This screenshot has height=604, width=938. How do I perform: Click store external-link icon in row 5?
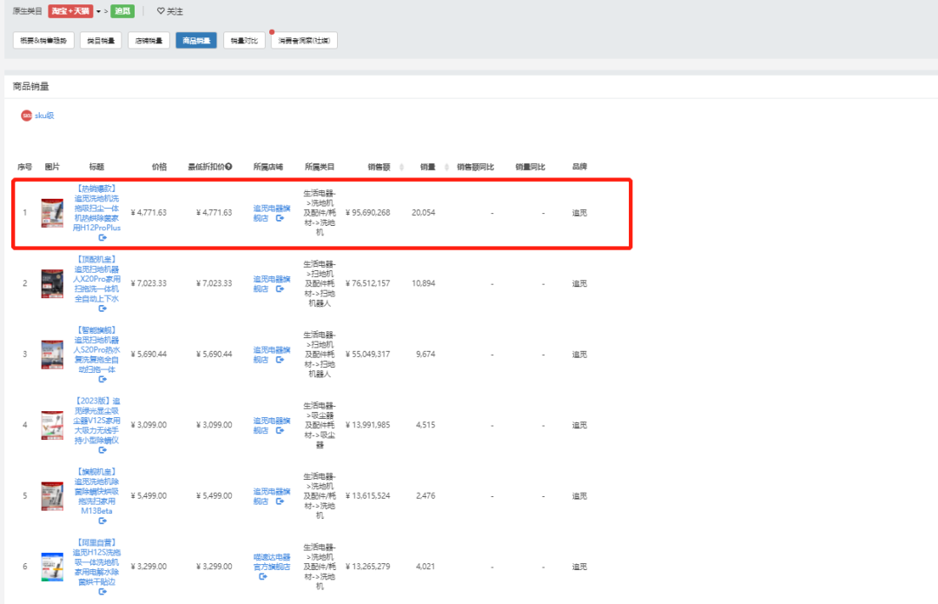[x=280, y=501]
